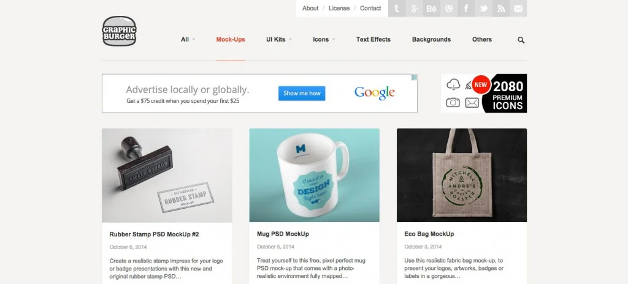
Task: Click the Show me how button
Action: tap(302, 93)
